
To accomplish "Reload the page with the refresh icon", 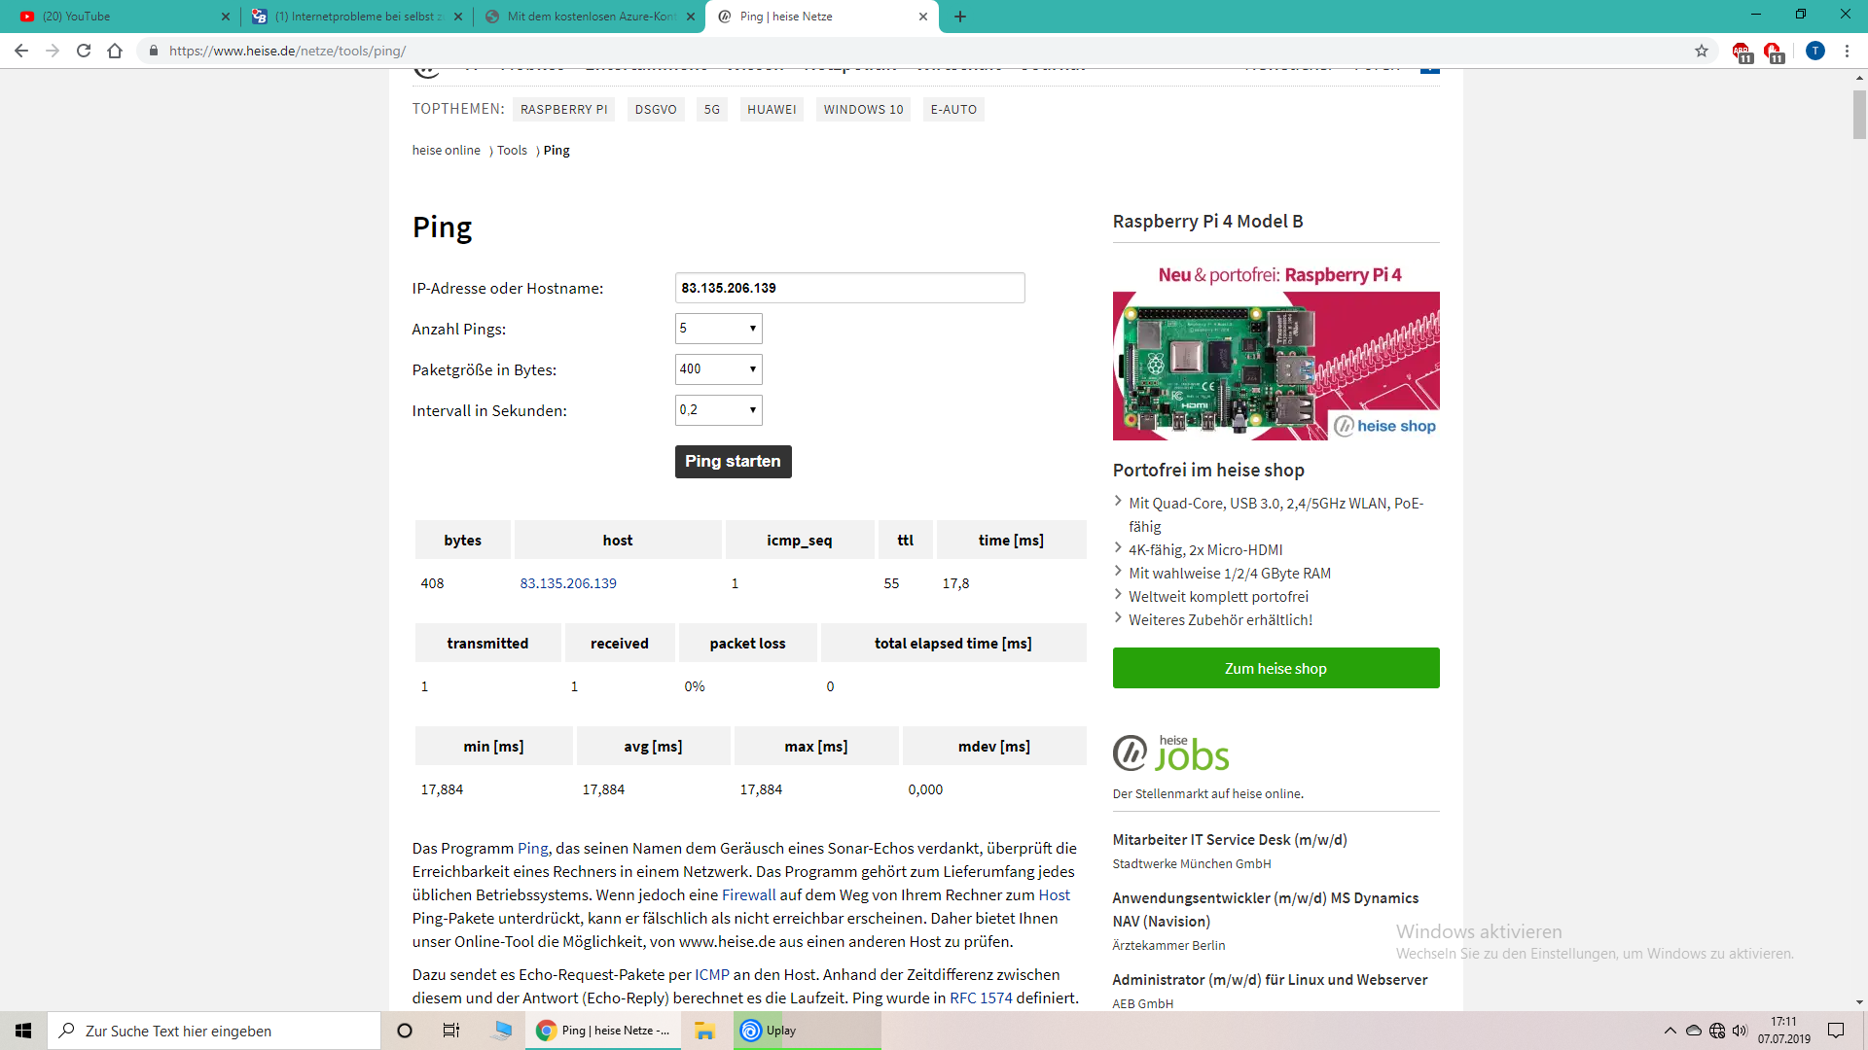I will point(84,52).
